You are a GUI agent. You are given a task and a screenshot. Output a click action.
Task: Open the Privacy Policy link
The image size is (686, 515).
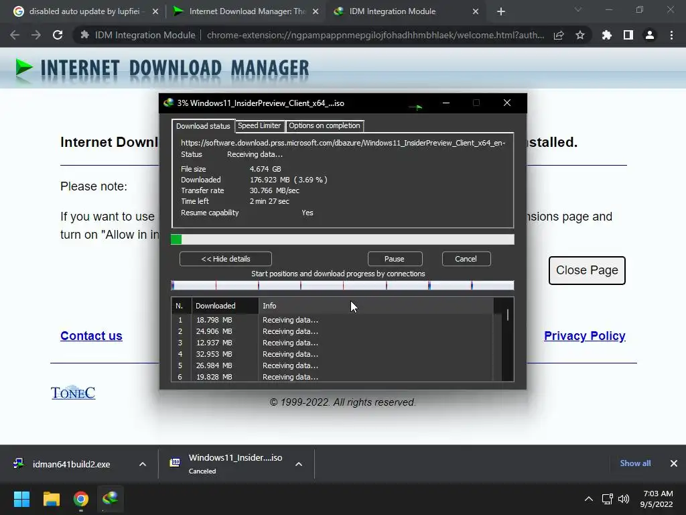(584, 336)
